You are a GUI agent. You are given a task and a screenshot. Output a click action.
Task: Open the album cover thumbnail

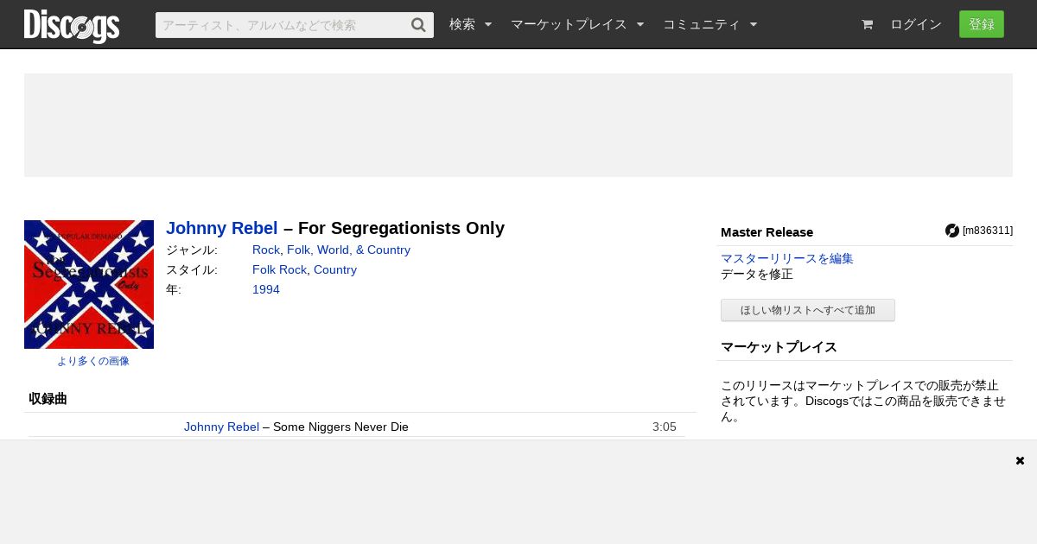pyautogui.click(x=89, y=284)
